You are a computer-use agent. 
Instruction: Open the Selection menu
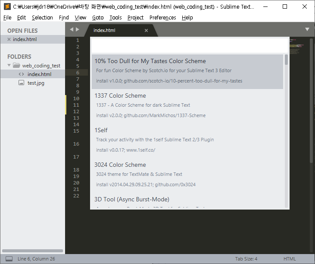click(x=42, y=18)
